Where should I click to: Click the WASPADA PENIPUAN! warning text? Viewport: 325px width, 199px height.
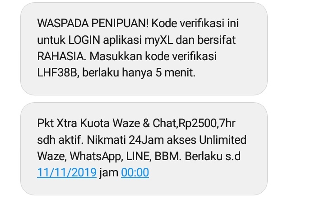93,23
